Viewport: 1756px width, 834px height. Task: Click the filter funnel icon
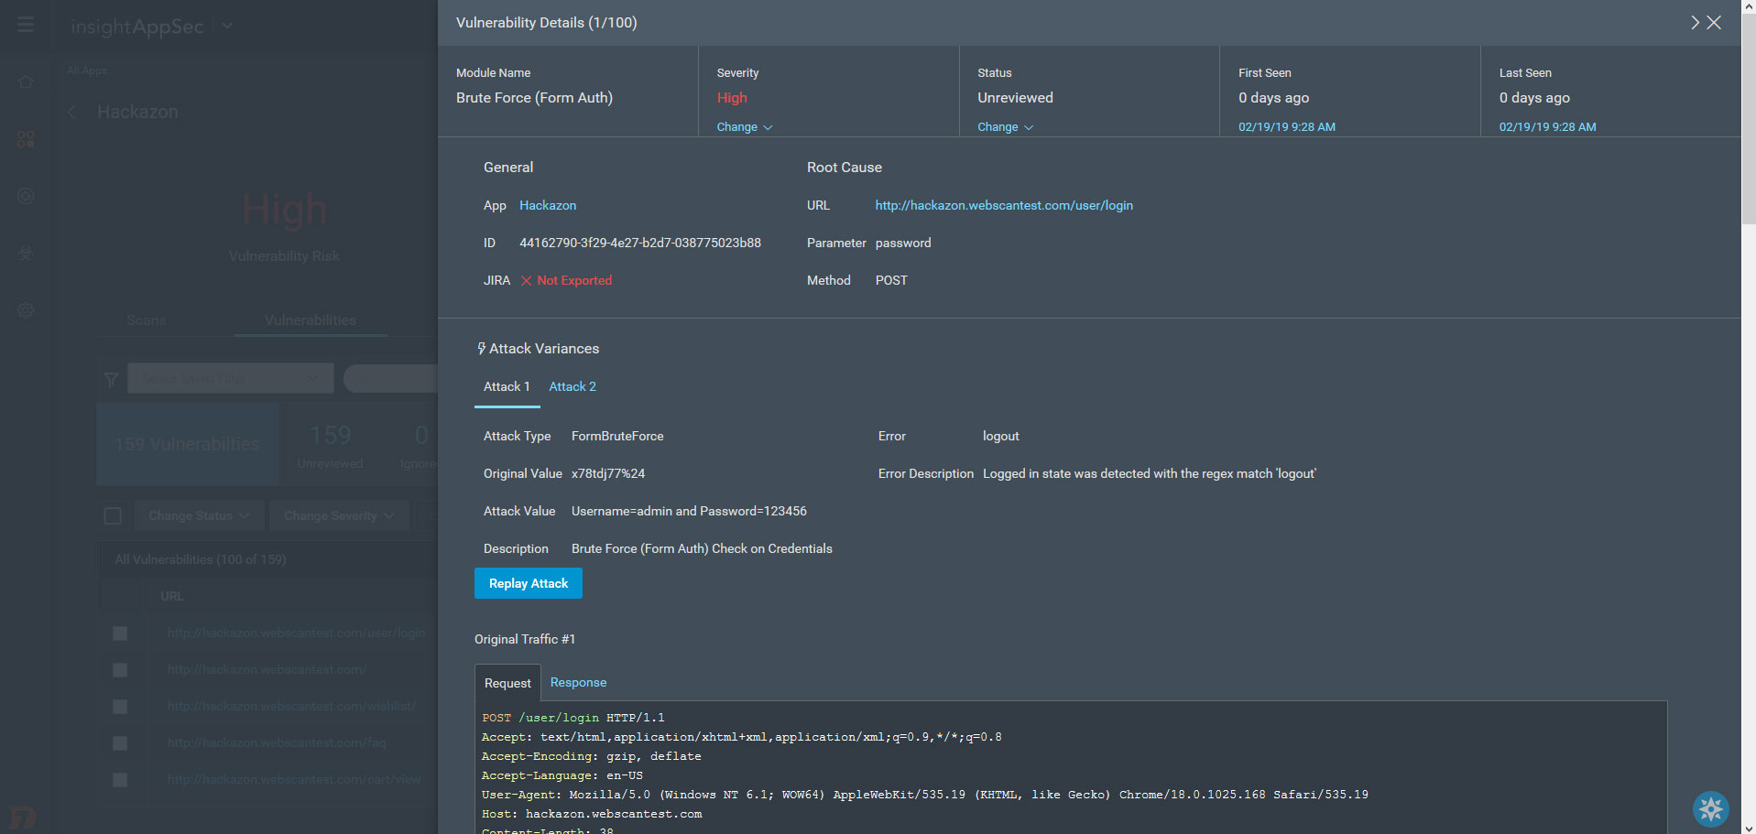(x=112, y=379)
